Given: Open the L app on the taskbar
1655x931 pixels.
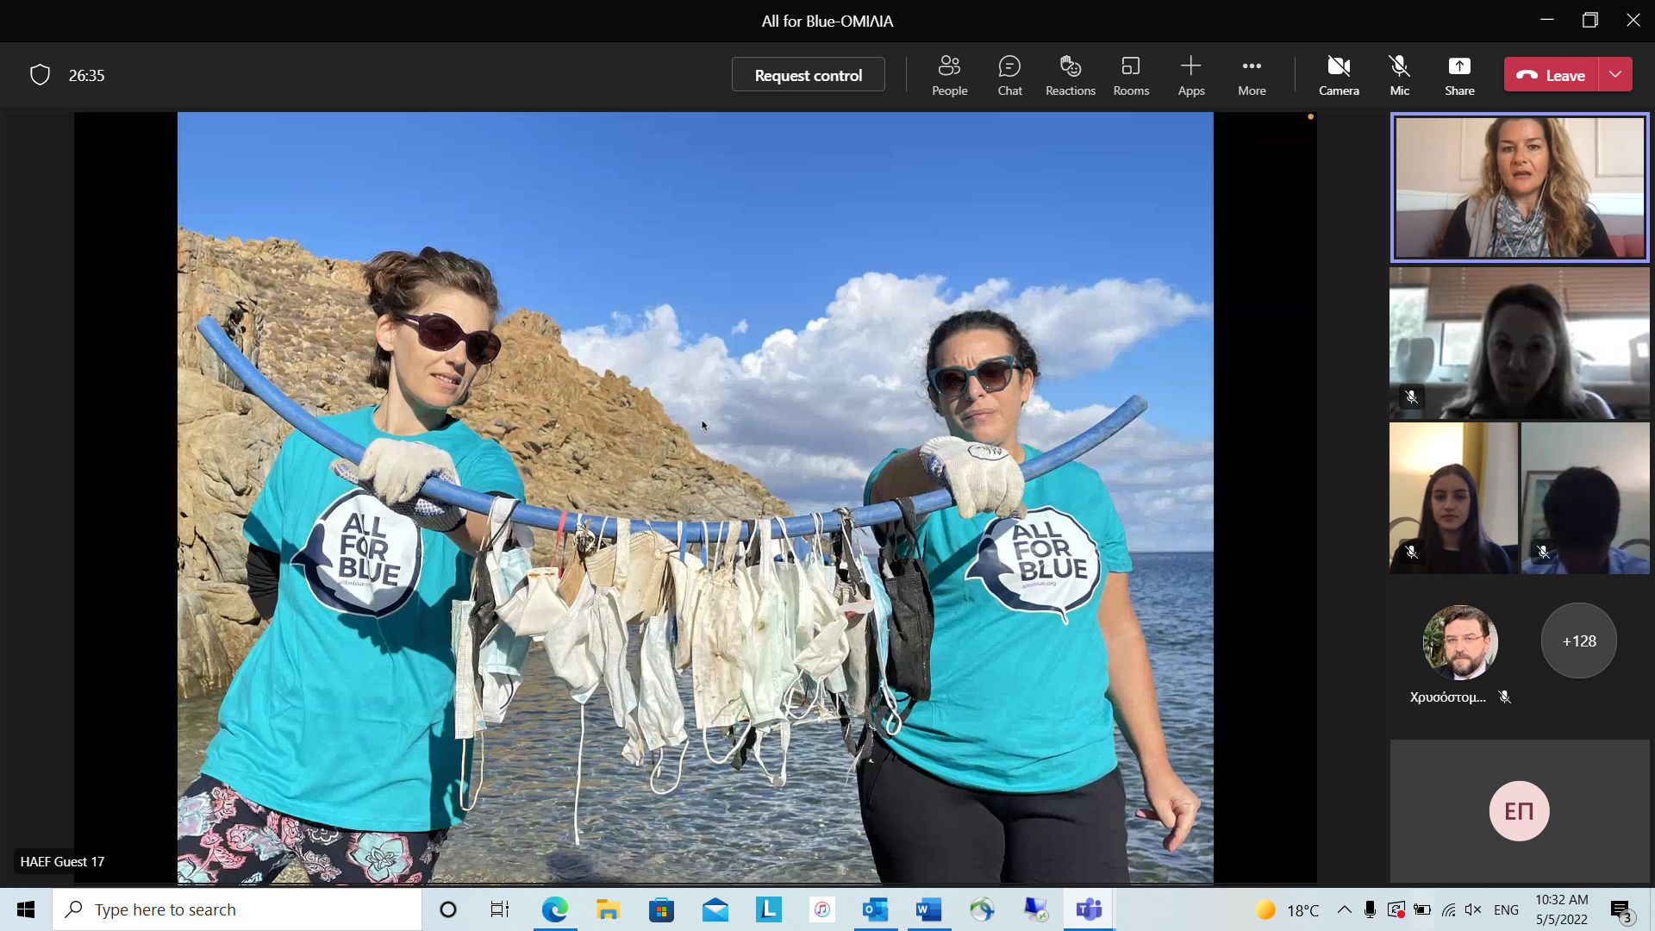Looking at the screenshot, I should tap(769, 909).
